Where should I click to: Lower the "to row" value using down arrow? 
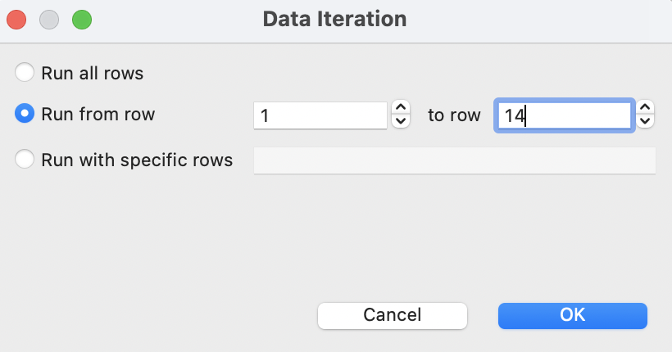tap(646, 121)
